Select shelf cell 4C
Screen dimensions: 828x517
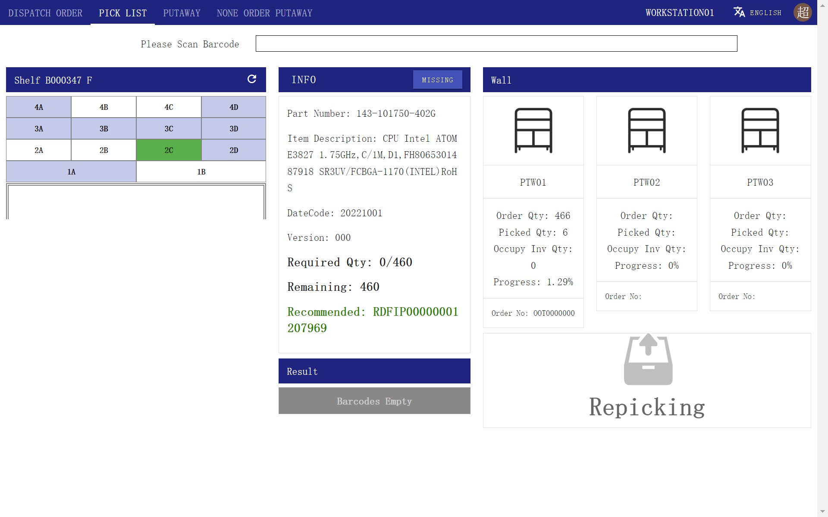tap(169, 107)
